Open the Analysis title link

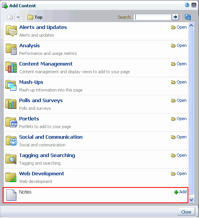click(29, 46)
